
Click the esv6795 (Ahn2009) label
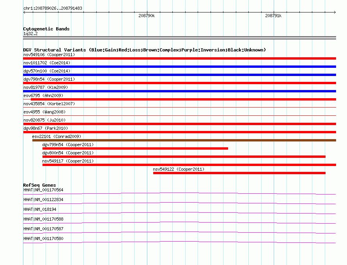click(43, 95)
